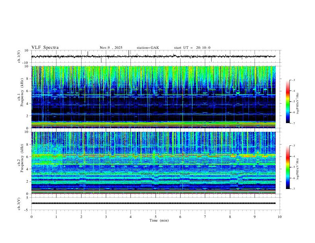Screen dimensions: 315x243
Task: Click the "8" kHz tick on ch.1 spectrogram axis
Action: 27,79
